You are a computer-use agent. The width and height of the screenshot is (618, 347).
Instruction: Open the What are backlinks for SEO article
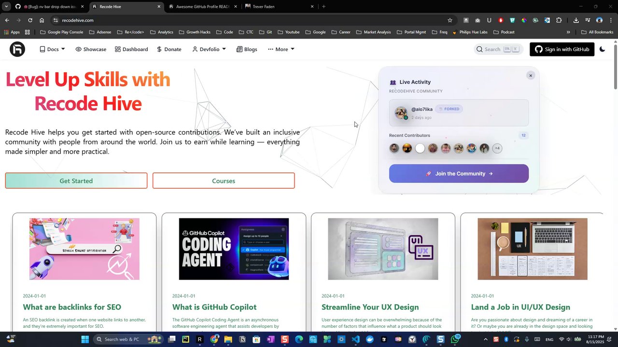72,307
